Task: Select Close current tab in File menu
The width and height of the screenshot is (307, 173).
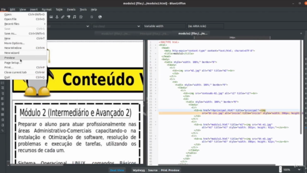Action: coord(24,72)
